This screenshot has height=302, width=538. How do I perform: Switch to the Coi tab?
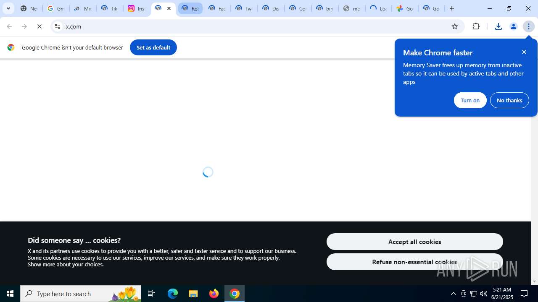[298, 8]
